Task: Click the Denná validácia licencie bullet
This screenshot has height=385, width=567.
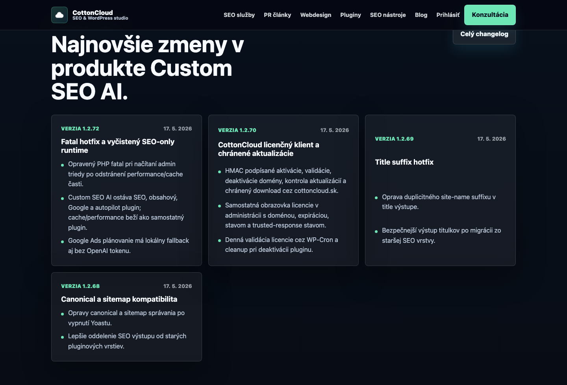Action: [282, 245]
